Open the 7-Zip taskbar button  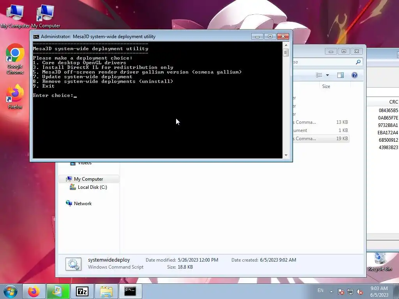click(82, 291)
